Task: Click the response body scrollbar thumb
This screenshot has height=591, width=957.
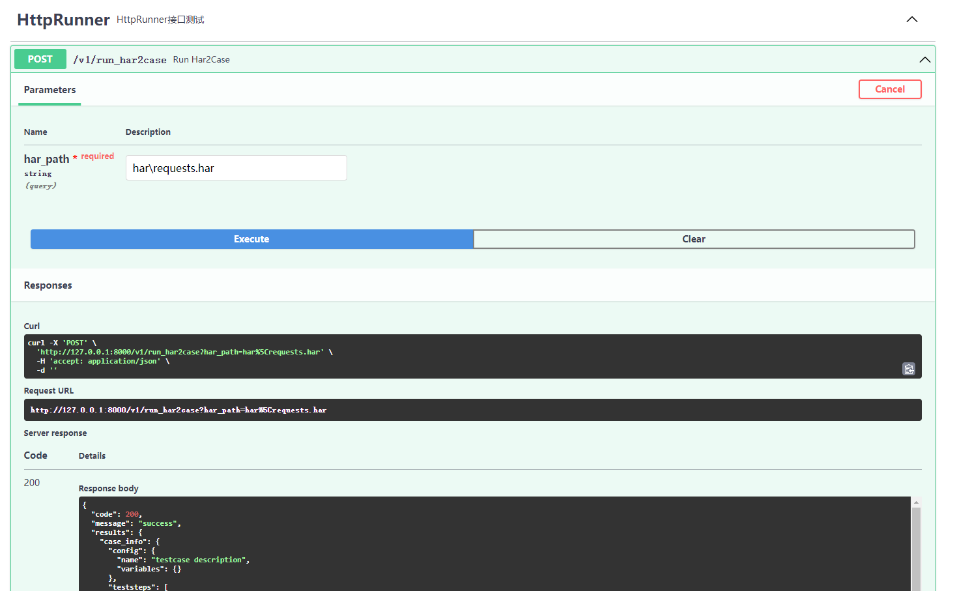Action: 916,549
